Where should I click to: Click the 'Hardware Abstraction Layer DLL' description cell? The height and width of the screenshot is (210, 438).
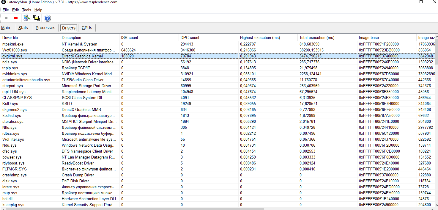[90, 199]
